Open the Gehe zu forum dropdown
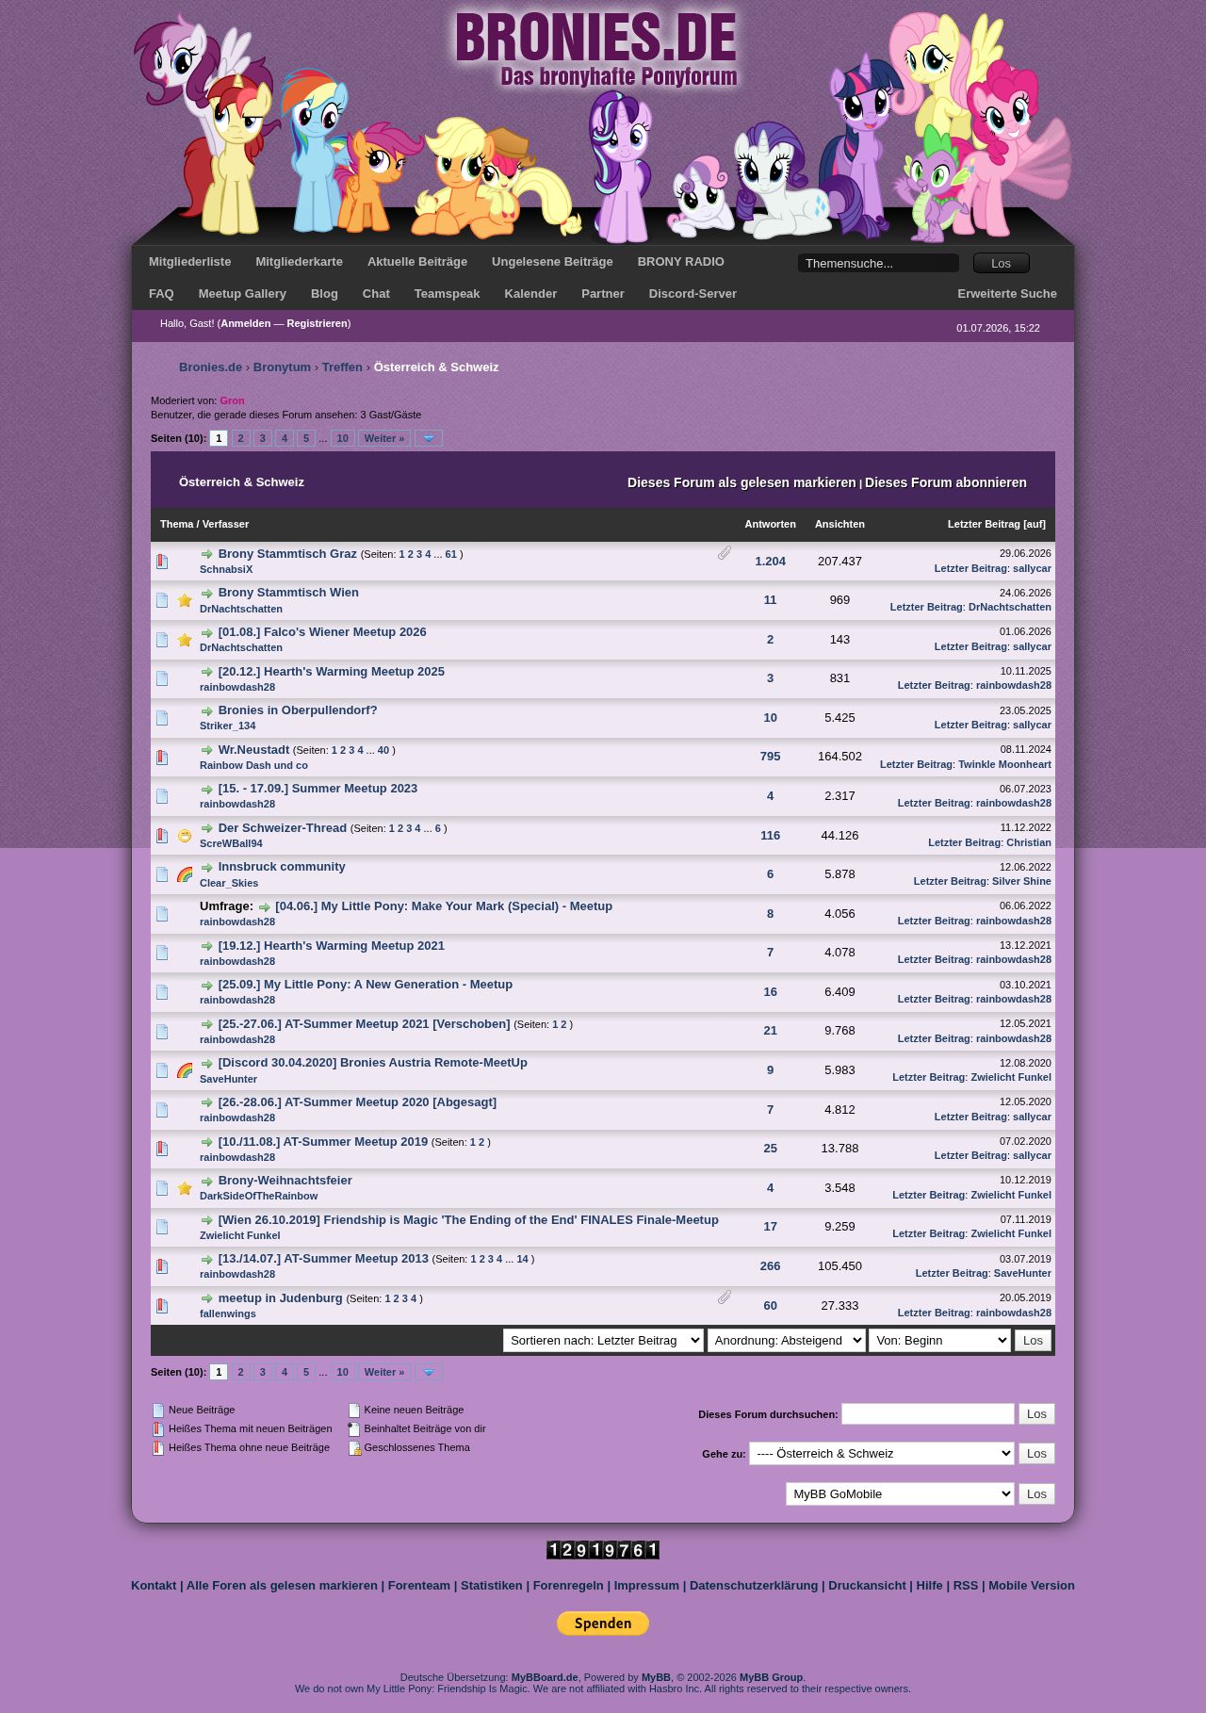Viewport: 1206px width, 1713px height. click(x=882, y=1453)
